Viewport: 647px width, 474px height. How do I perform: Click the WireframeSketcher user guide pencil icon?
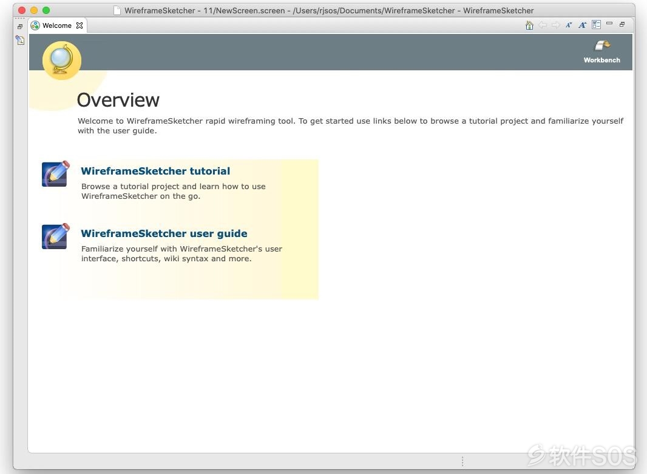click(x=55, y=236)
